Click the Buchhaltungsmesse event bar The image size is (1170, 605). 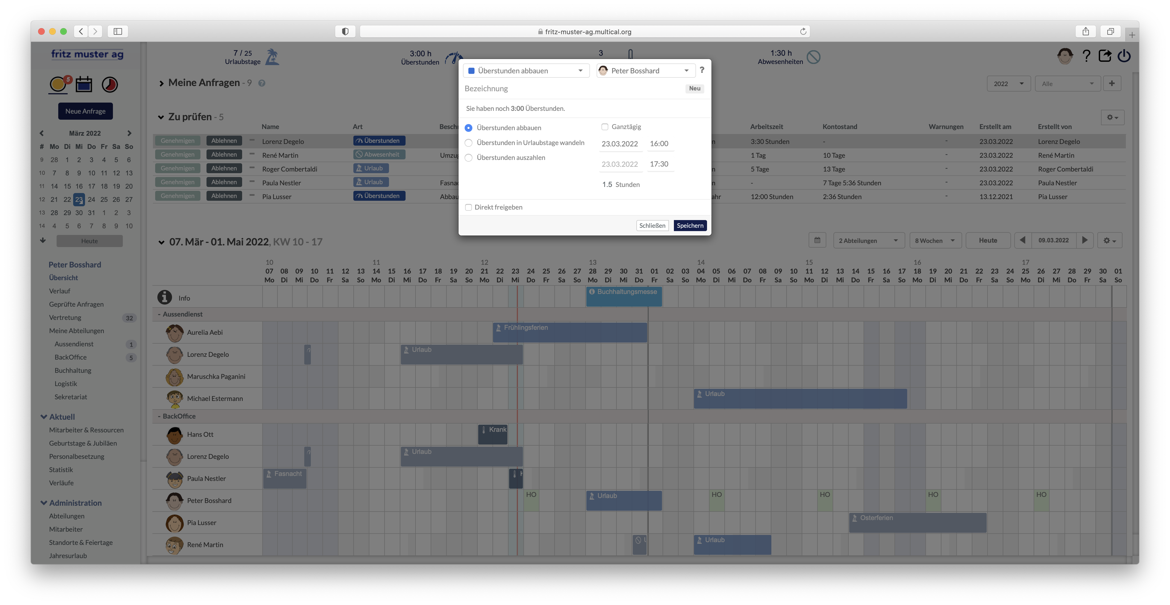pos(624,297)
